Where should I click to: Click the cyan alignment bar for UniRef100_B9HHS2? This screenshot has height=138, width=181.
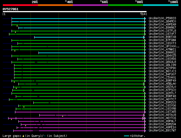(x=92, y=53)
